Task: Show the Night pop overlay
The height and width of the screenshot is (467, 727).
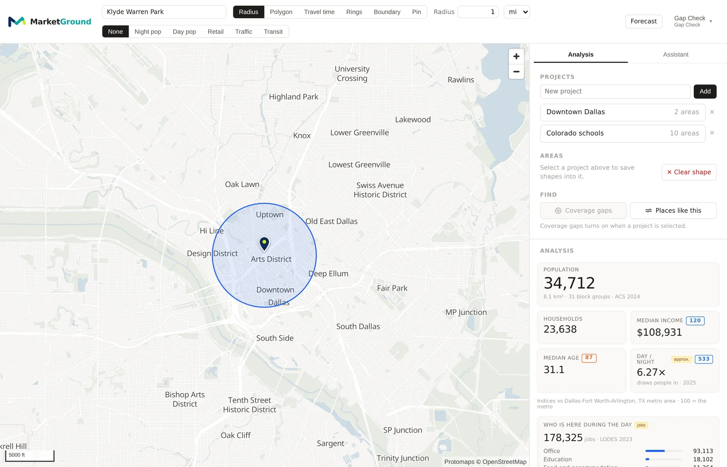Action: click(x=148, y=31)
